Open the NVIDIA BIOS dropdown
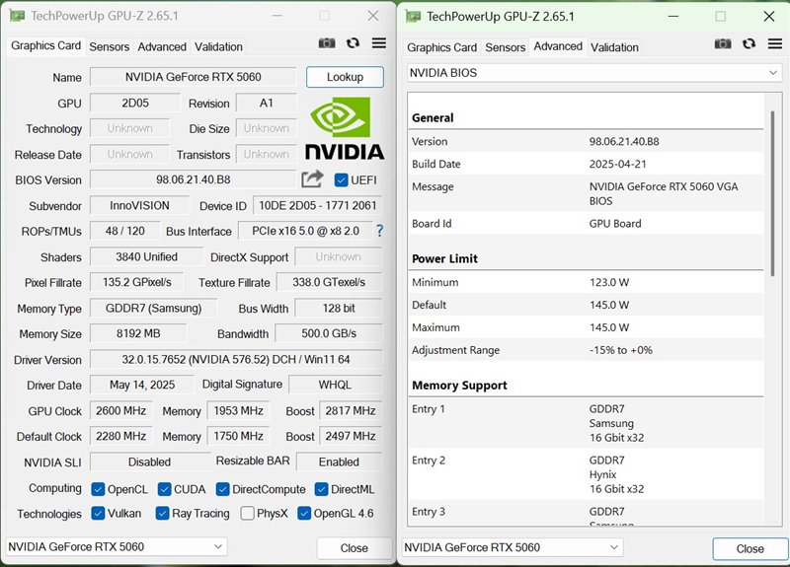 click(594, 73)
